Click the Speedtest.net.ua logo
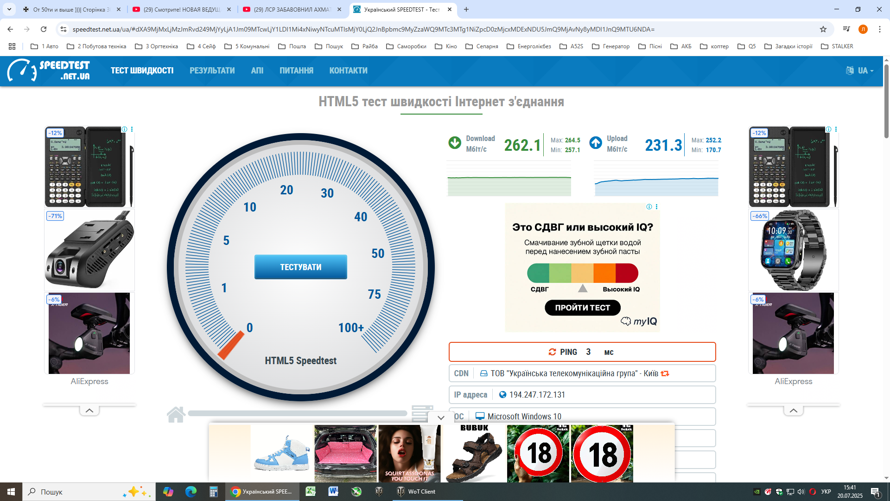The image size is (890, 501). pyautogui.click(x=49, y=70)
